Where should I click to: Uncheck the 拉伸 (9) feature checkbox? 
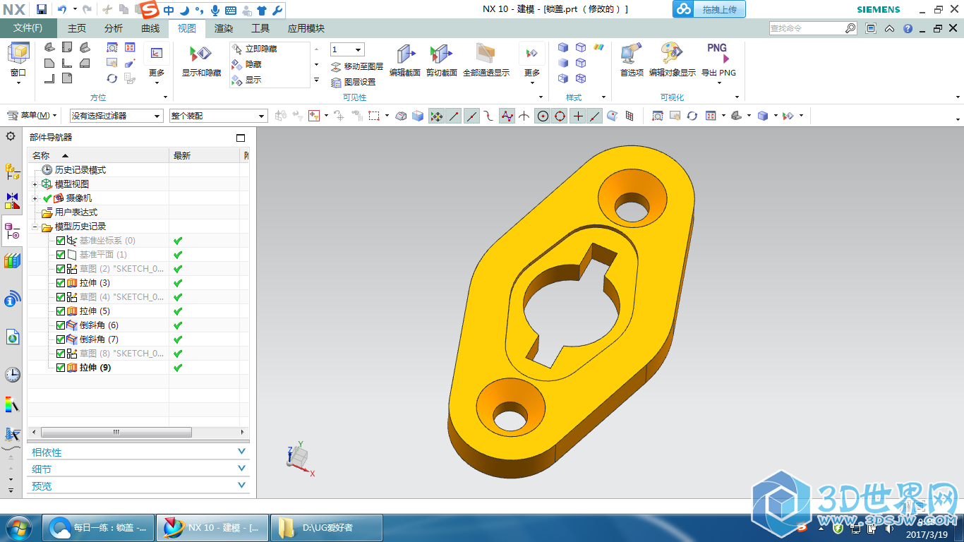click(60, 368)
